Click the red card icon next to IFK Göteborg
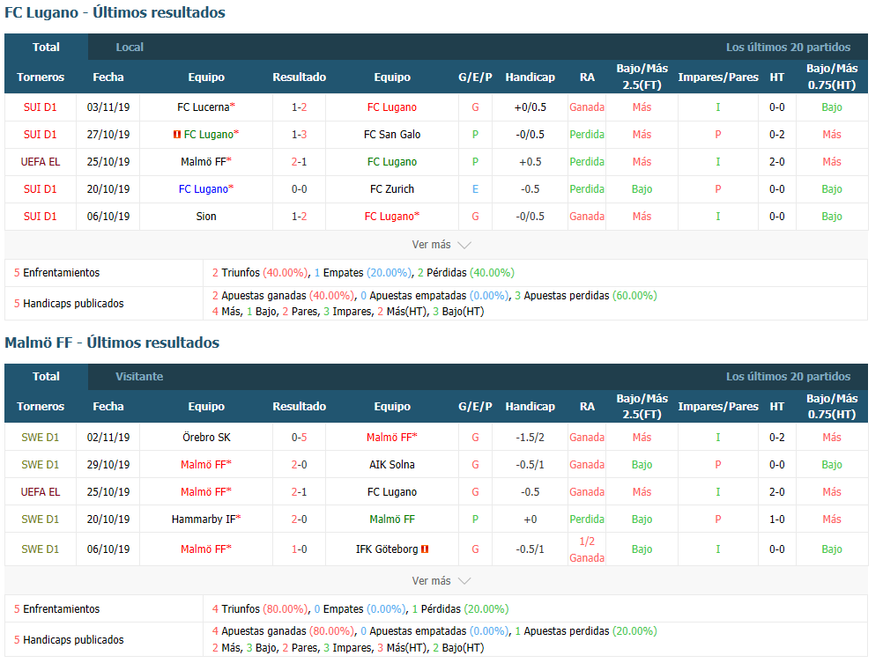Screen dimensions: 883x663 coord(425,549)
